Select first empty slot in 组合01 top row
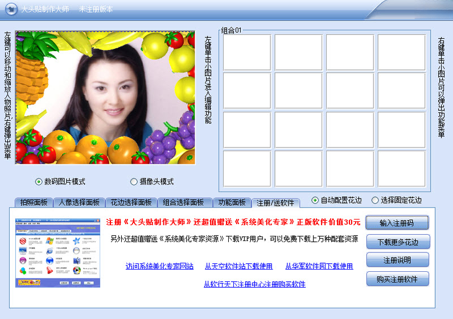The width and height of the screenshot is (453, 319). click(247, 52)
